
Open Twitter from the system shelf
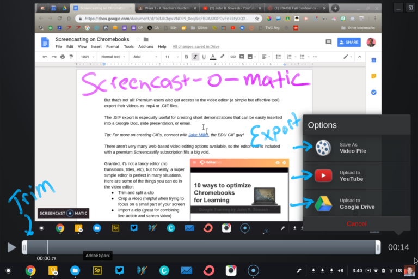pyautogui.click(x=119, y=271)
